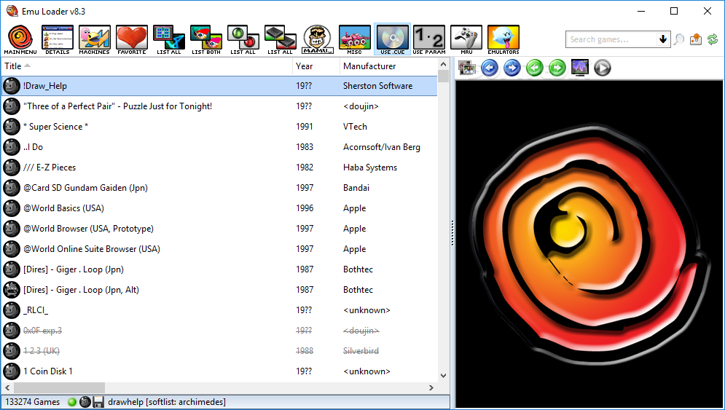Sort by the Title column header
The height and width of the screenshot is (410, 725).
(x=146, y=66)
